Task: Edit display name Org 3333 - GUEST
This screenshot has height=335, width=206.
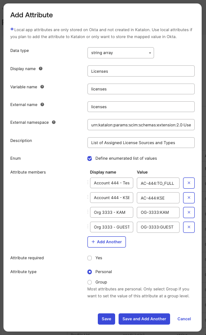Action: [112, 227]
